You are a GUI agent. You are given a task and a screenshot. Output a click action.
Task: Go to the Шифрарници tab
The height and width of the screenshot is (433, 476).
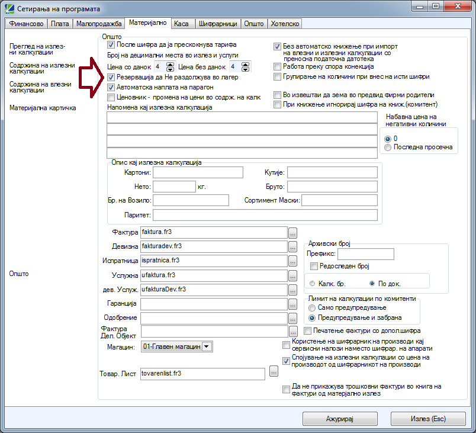point(218,24)
